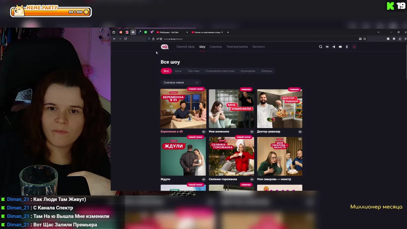The image size is (407, 229).
Task: Open the Мне изменили poster
Action: 231,108
